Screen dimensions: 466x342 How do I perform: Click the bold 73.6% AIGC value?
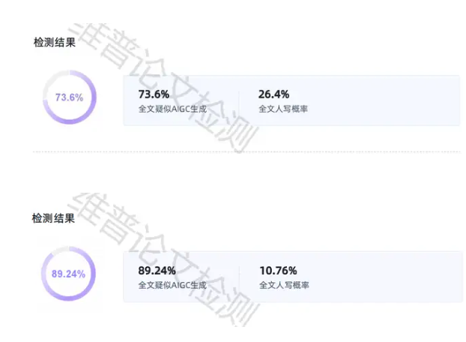point(154,94)
